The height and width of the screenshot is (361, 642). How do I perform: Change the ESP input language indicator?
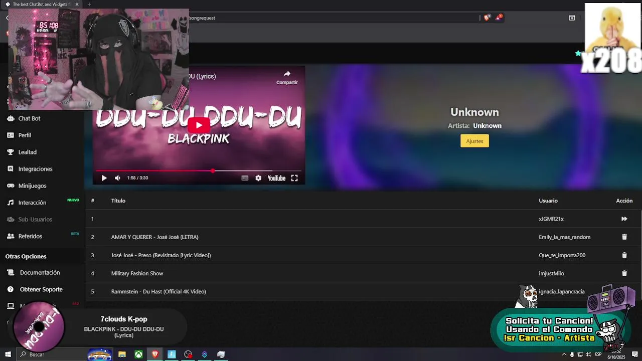click(x=598, y=354)
